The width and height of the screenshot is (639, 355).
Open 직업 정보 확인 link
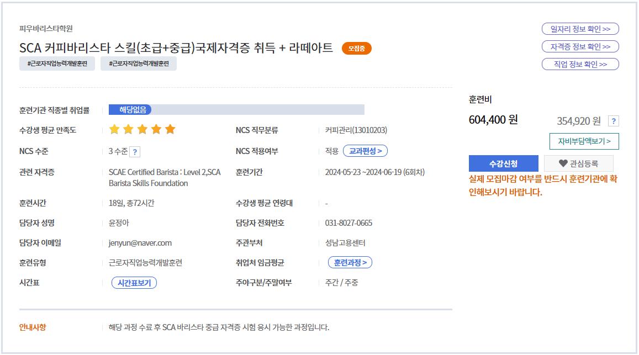click(580, 64)
